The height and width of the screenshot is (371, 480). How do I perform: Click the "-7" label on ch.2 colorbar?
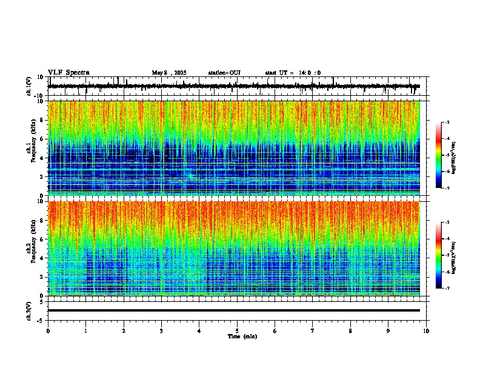pyautogui.click(x=447, y=289)
